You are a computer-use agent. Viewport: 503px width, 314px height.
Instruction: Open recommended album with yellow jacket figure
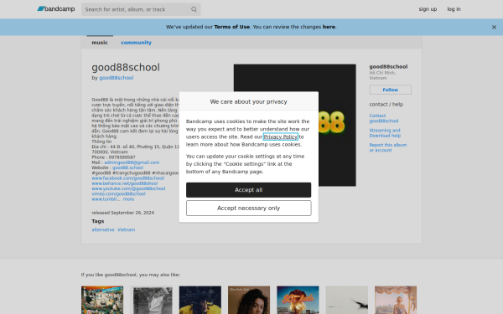tap(200, 300)
